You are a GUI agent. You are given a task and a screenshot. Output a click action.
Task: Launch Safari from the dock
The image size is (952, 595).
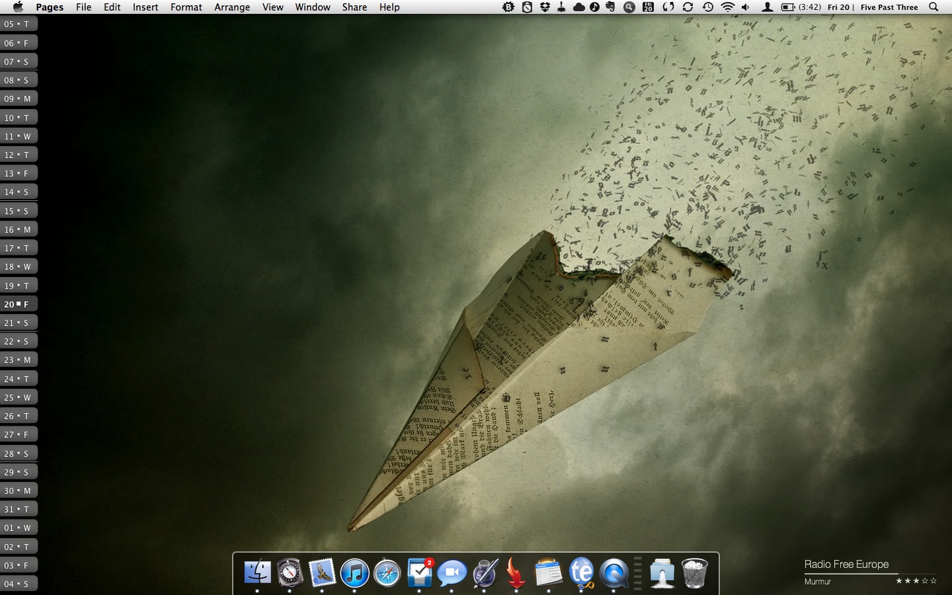click(387, 573)
